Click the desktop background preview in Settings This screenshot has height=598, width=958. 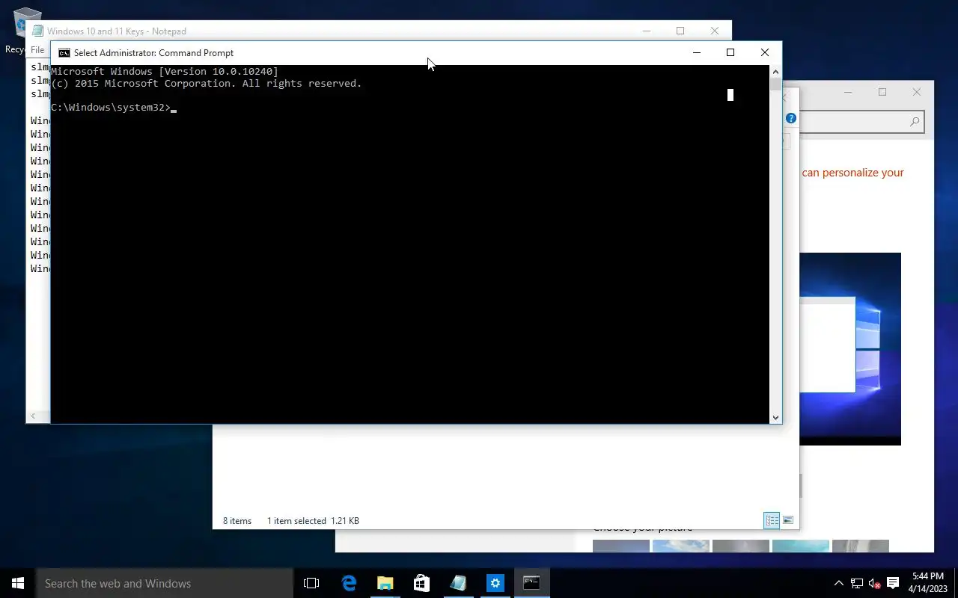(850, 349)
